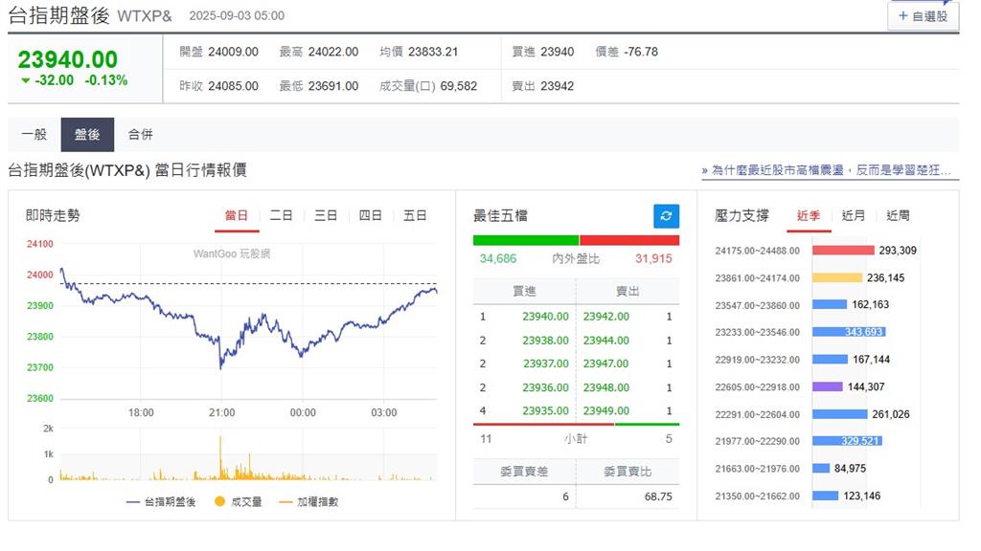Image resolution: width=981 pixels, height=551 pixels.
Task: Toggle 加權指數 series in chart legend
Action: tap(308, 501)
